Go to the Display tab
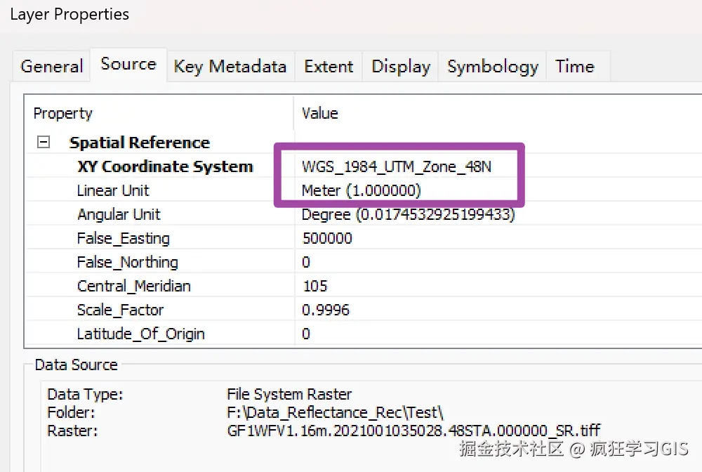The height and width of the screenshot is (472, 702). [401, 67]
